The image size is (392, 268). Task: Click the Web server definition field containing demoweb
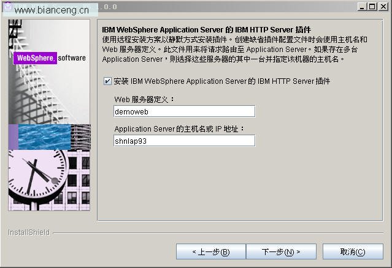185,111
